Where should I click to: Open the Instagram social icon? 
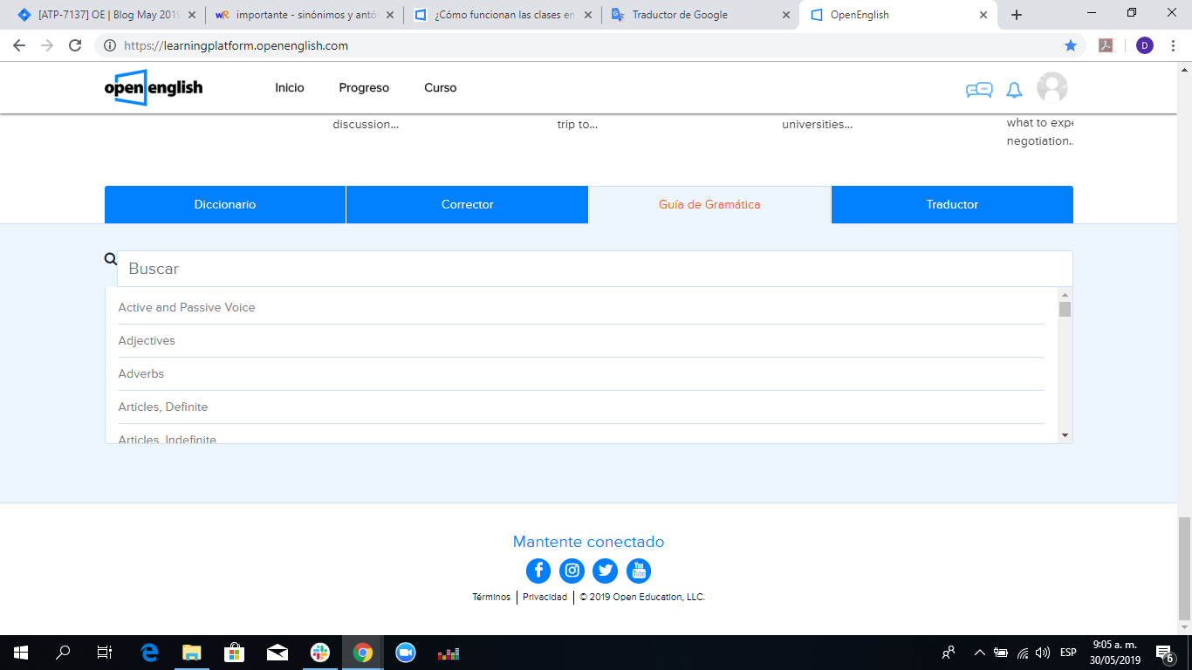pyautogui.click(x=572, y=571)
